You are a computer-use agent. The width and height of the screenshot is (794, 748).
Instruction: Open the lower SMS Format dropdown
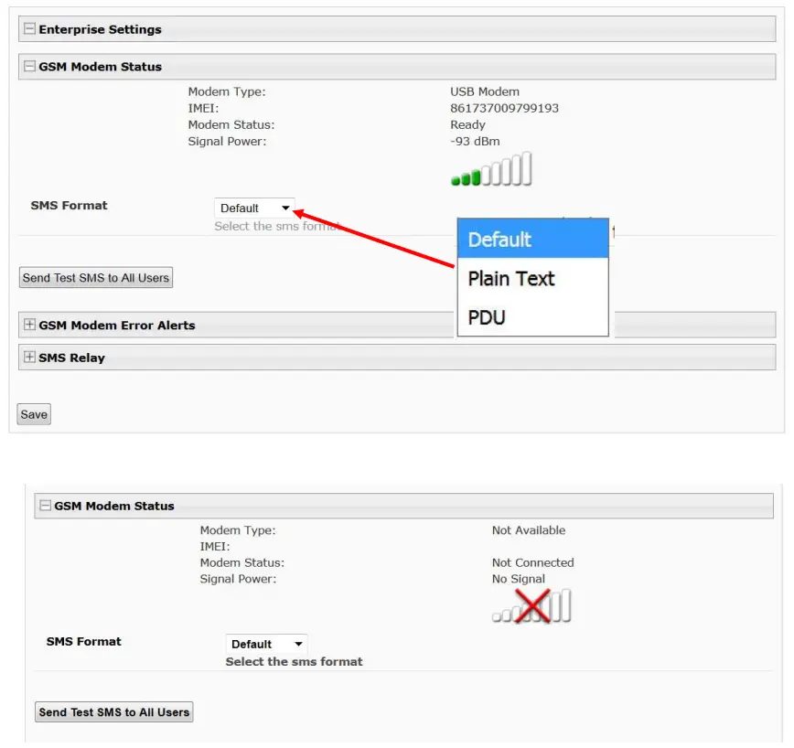click(x=266, y=645)
